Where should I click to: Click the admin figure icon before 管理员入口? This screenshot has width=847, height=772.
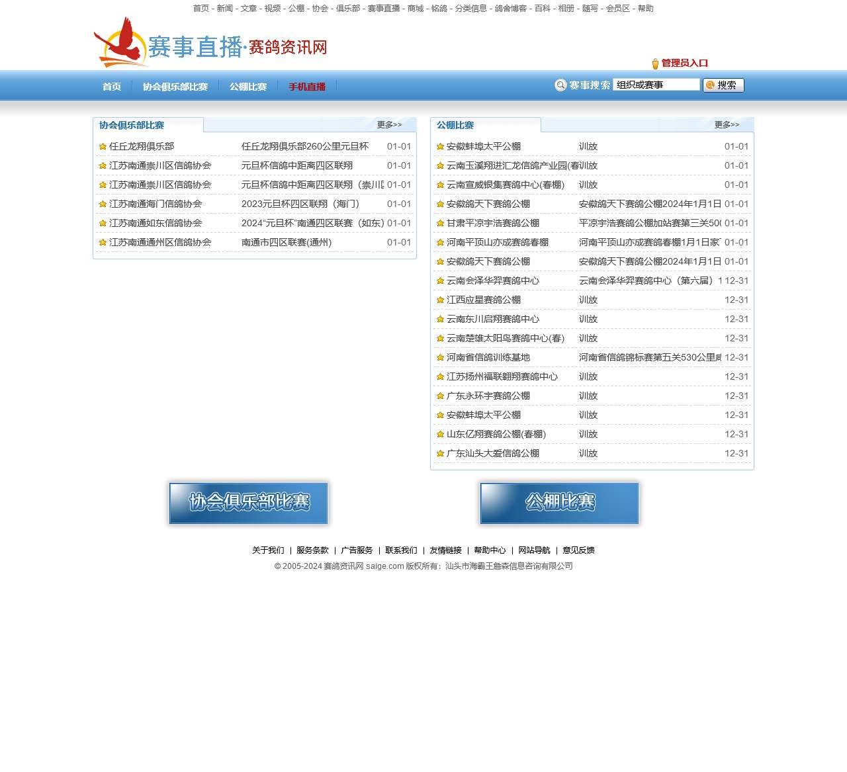point(654,64)
